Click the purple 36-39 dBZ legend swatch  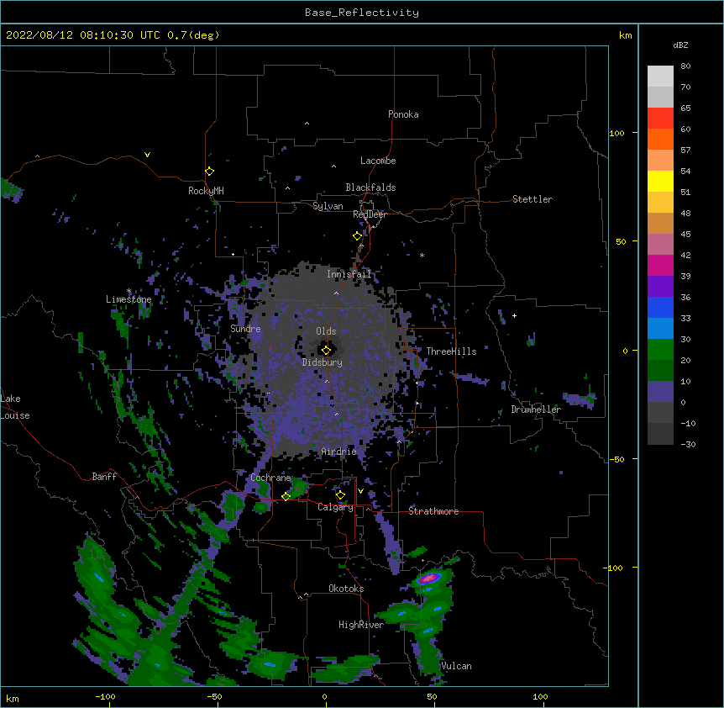(x=660, y=287)
